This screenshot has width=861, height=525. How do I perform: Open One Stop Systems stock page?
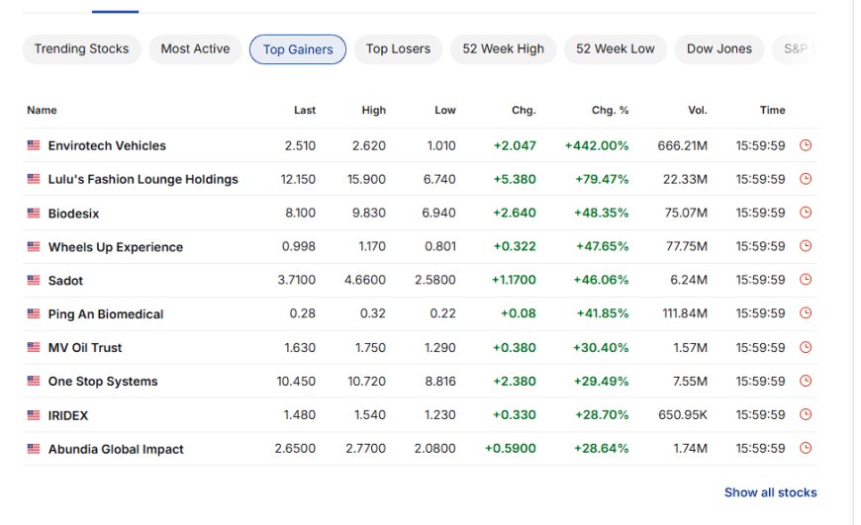click(103, 382)
